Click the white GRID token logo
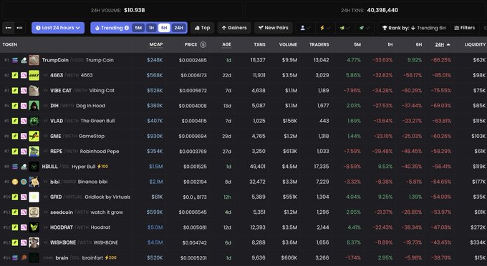Viewport: 487px width, 266px height. [x=34, y=197]
